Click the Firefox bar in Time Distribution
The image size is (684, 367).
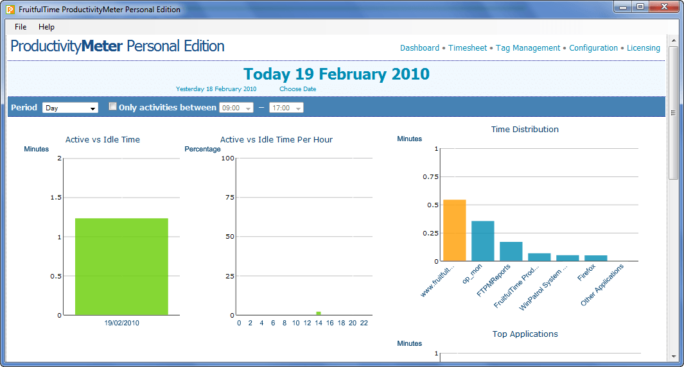596,258
